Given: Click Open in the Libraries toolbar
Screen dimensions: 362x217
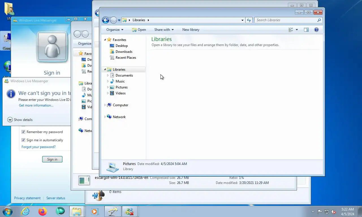Looking at the screenshot, I should click(139, 30).
